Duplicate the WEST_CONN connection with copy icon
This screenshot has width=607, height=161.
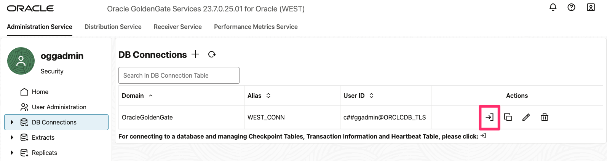(508, 117)
